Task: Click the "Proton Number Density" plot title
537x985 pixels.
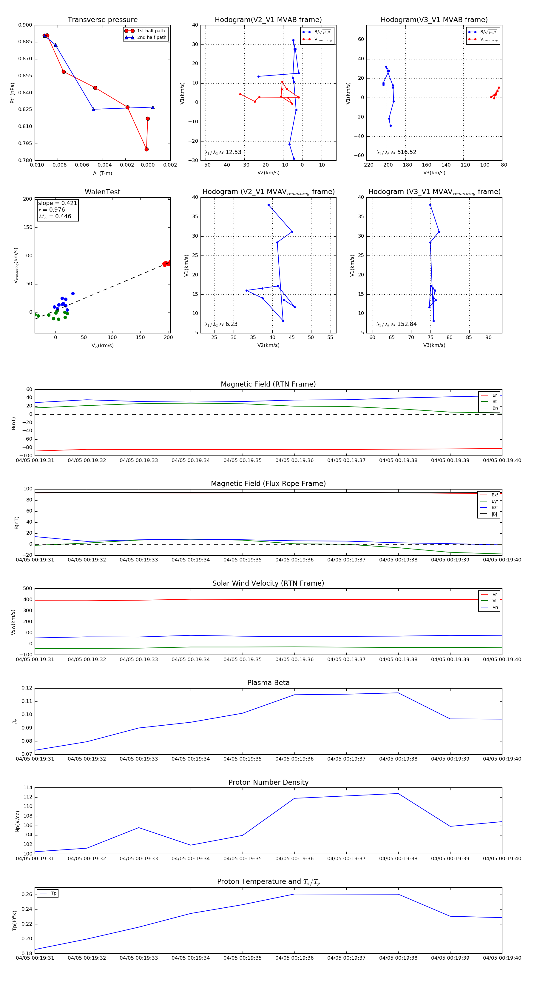Action: point(268,782)
